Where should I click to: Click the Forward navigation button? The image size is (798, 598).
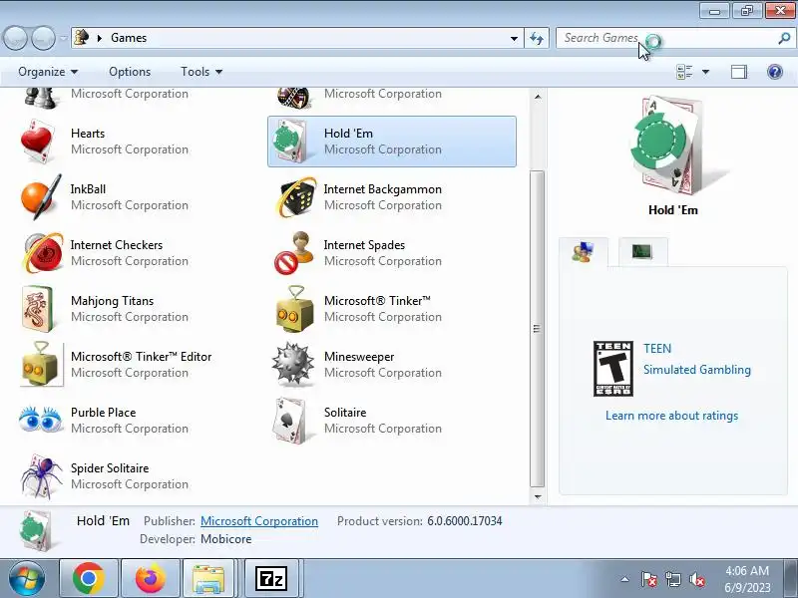[x=43, y=38]
